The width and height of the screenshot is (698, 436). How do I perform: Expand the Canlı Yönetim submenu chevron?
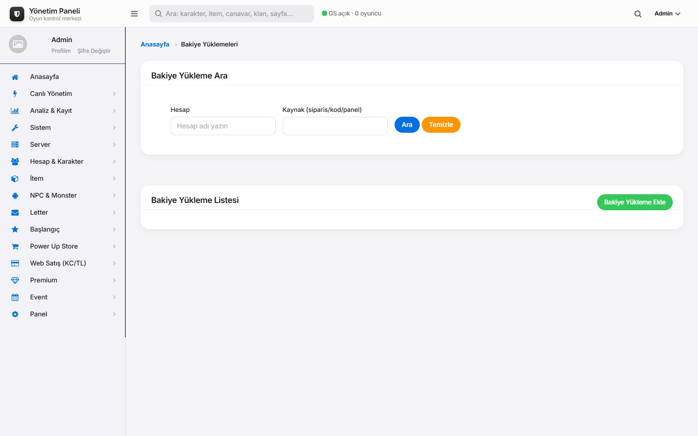pos(114,94)
